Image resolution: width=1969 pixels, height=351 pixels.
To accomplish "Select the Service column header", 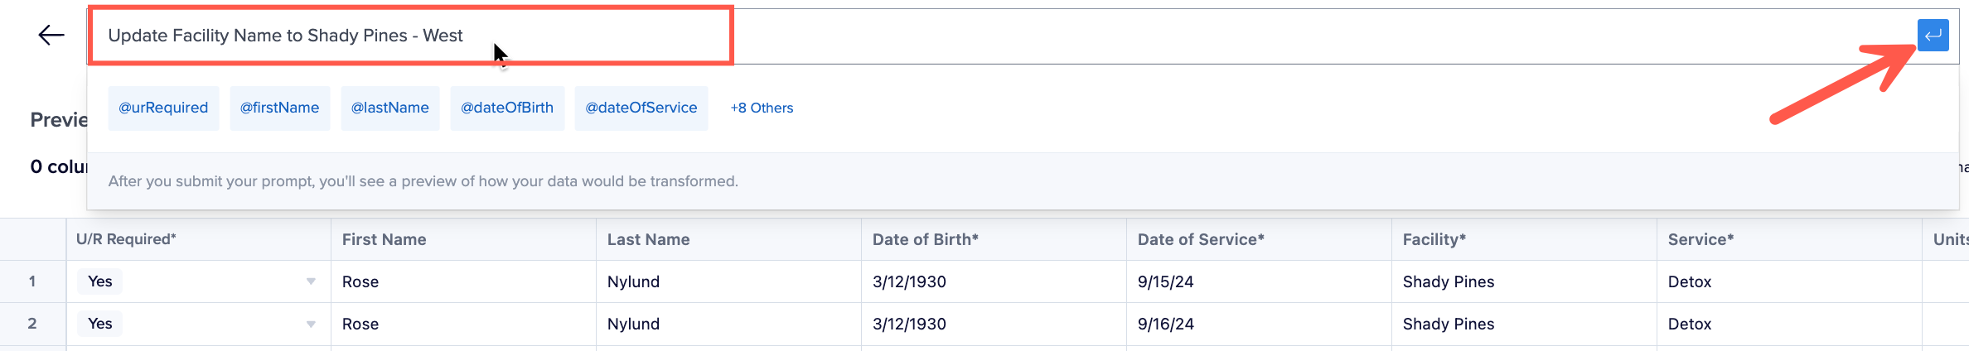I will (x=1789, y=239).
